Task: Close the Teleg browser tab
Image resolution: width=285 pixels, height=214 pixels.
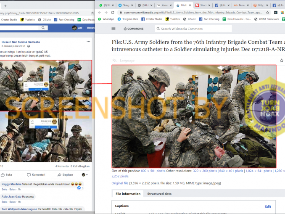Action: tap(132, 5)
